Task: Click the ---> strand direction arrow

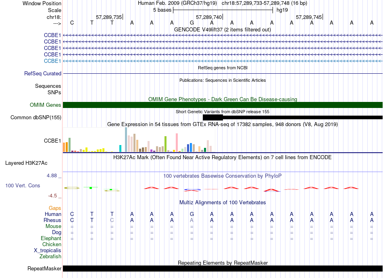Action: [57, 23]
